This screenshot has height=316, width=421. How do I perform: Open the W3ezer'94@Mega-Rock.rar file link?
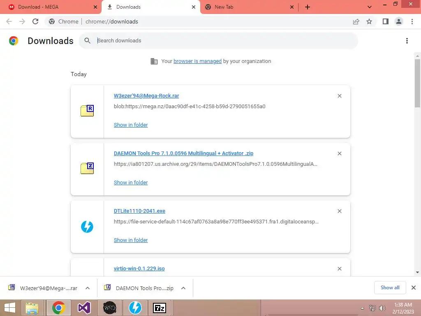click(x=146, y=96)
